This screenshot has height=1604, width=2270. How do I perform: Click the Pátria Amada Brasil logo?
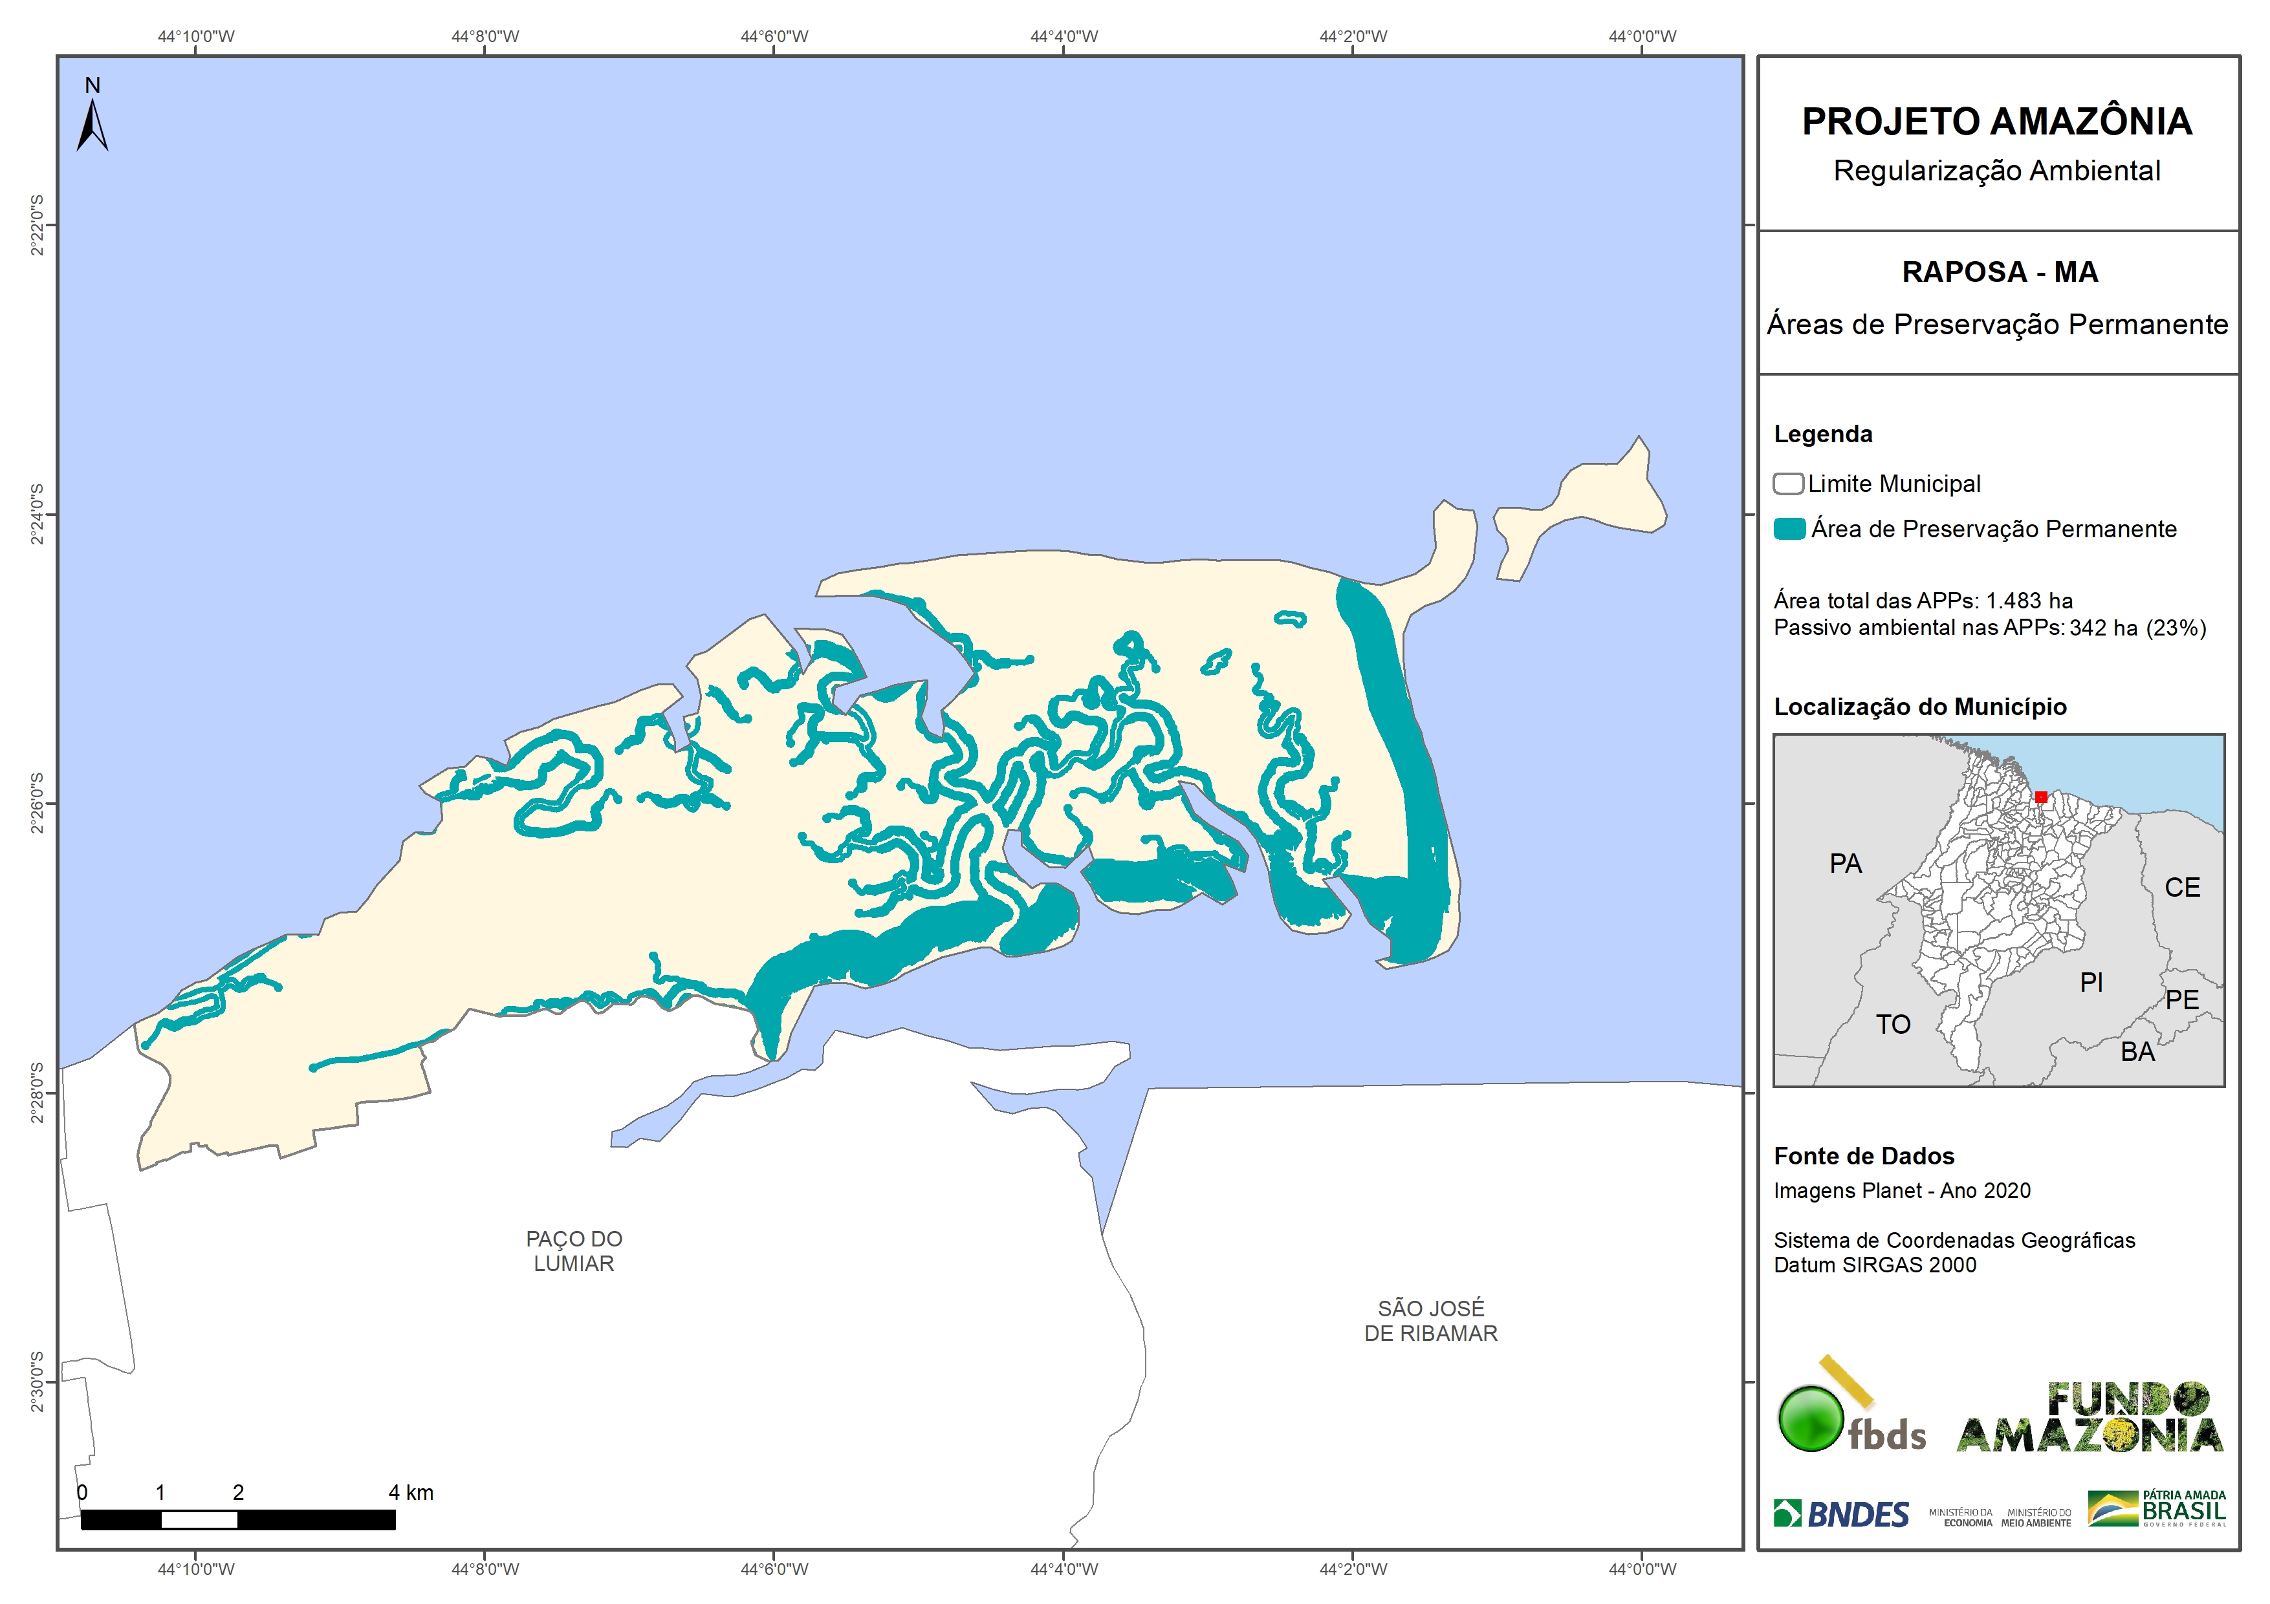2157,1509
